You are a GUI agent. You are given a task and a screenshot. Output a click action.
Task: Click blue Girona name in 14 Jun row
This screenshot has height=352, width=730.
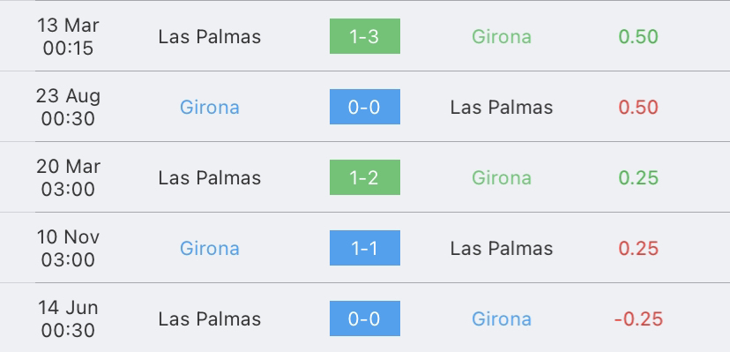(x=502, y=319)
